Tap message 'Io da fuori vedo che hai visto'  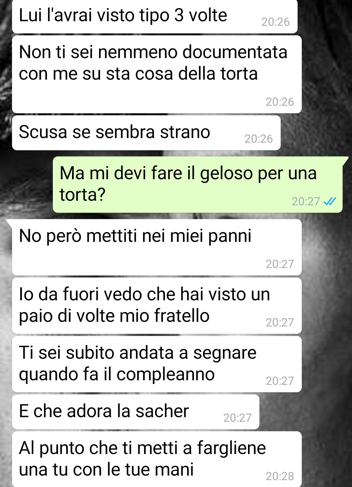[x=157, y=306]
